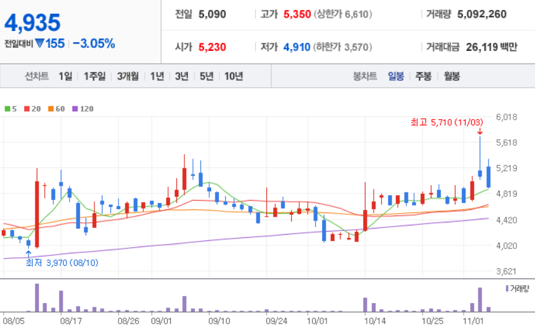Switch line chart to 1주일
The image size is (535, 336).
(94, 76)
